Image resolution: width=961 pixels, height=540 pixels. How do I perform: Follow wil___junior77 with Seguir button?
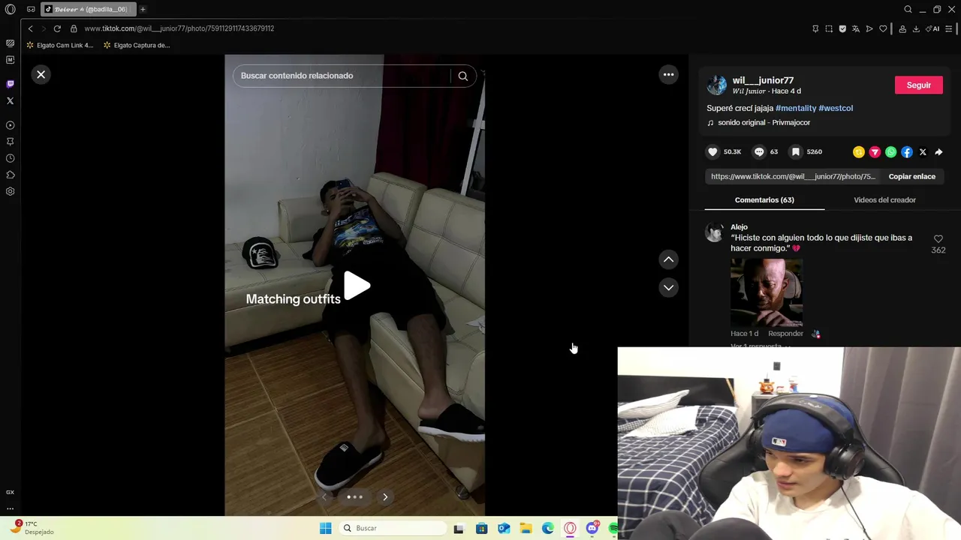[918, 85]
